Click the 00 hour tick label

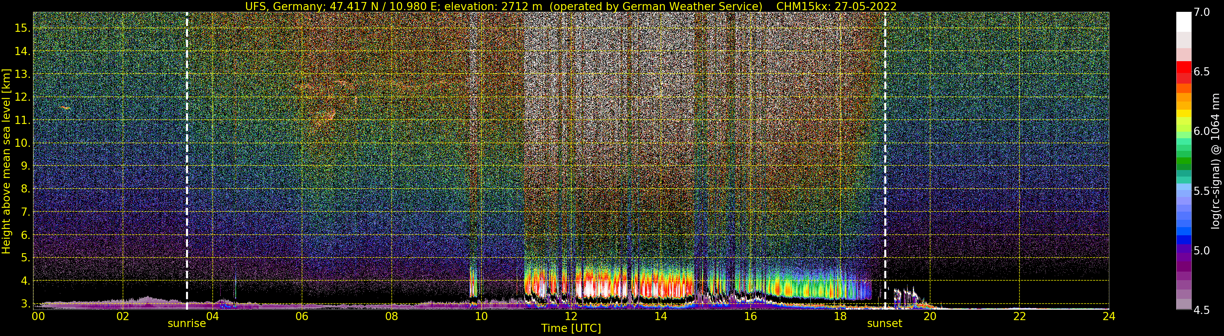coord(38,316)
